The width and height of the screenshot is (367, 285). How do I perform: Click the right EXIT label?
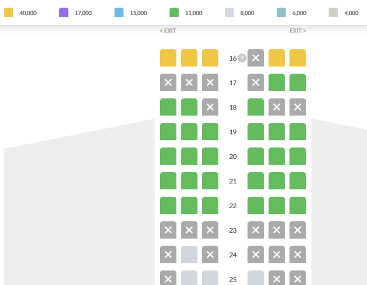click(x=297, y=31)
